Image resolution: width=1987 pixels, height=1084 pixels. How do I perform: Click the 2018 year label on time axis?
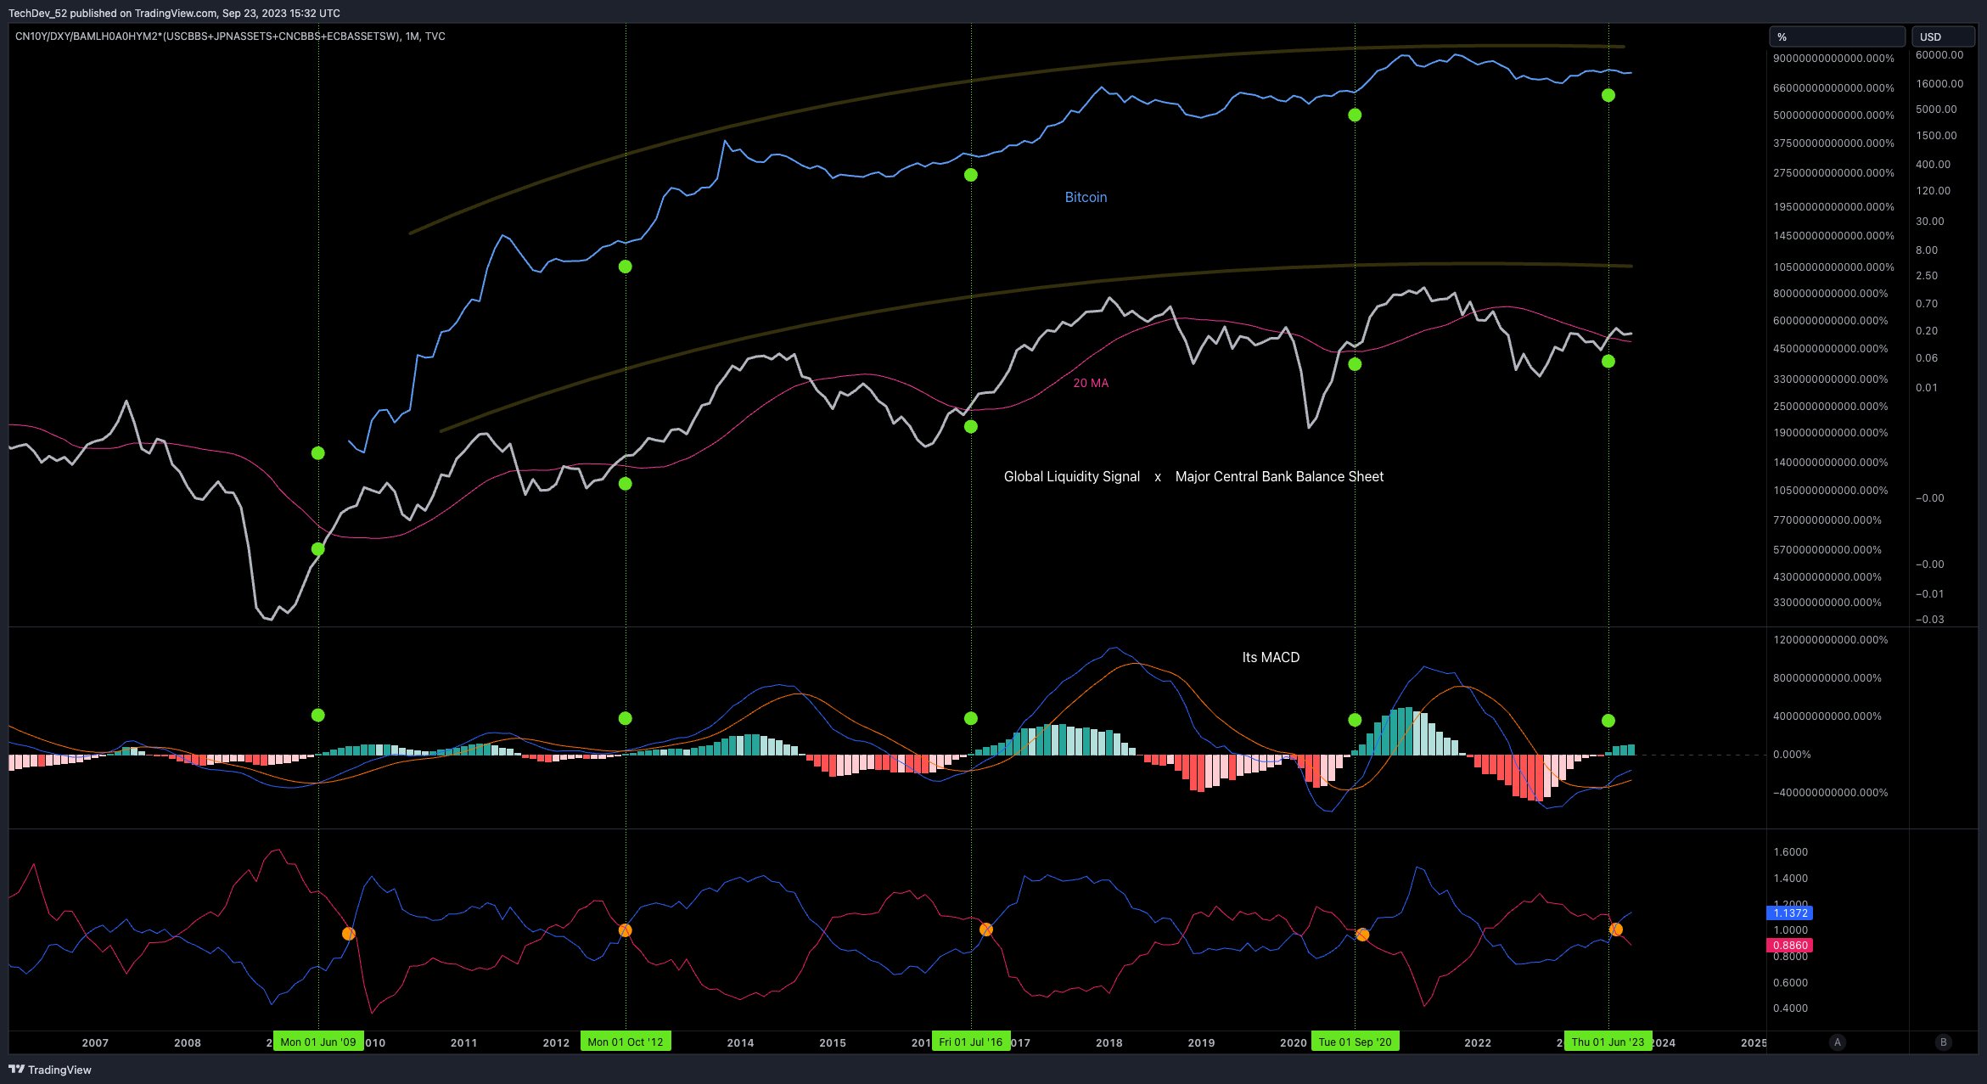coord(1109,1042)
